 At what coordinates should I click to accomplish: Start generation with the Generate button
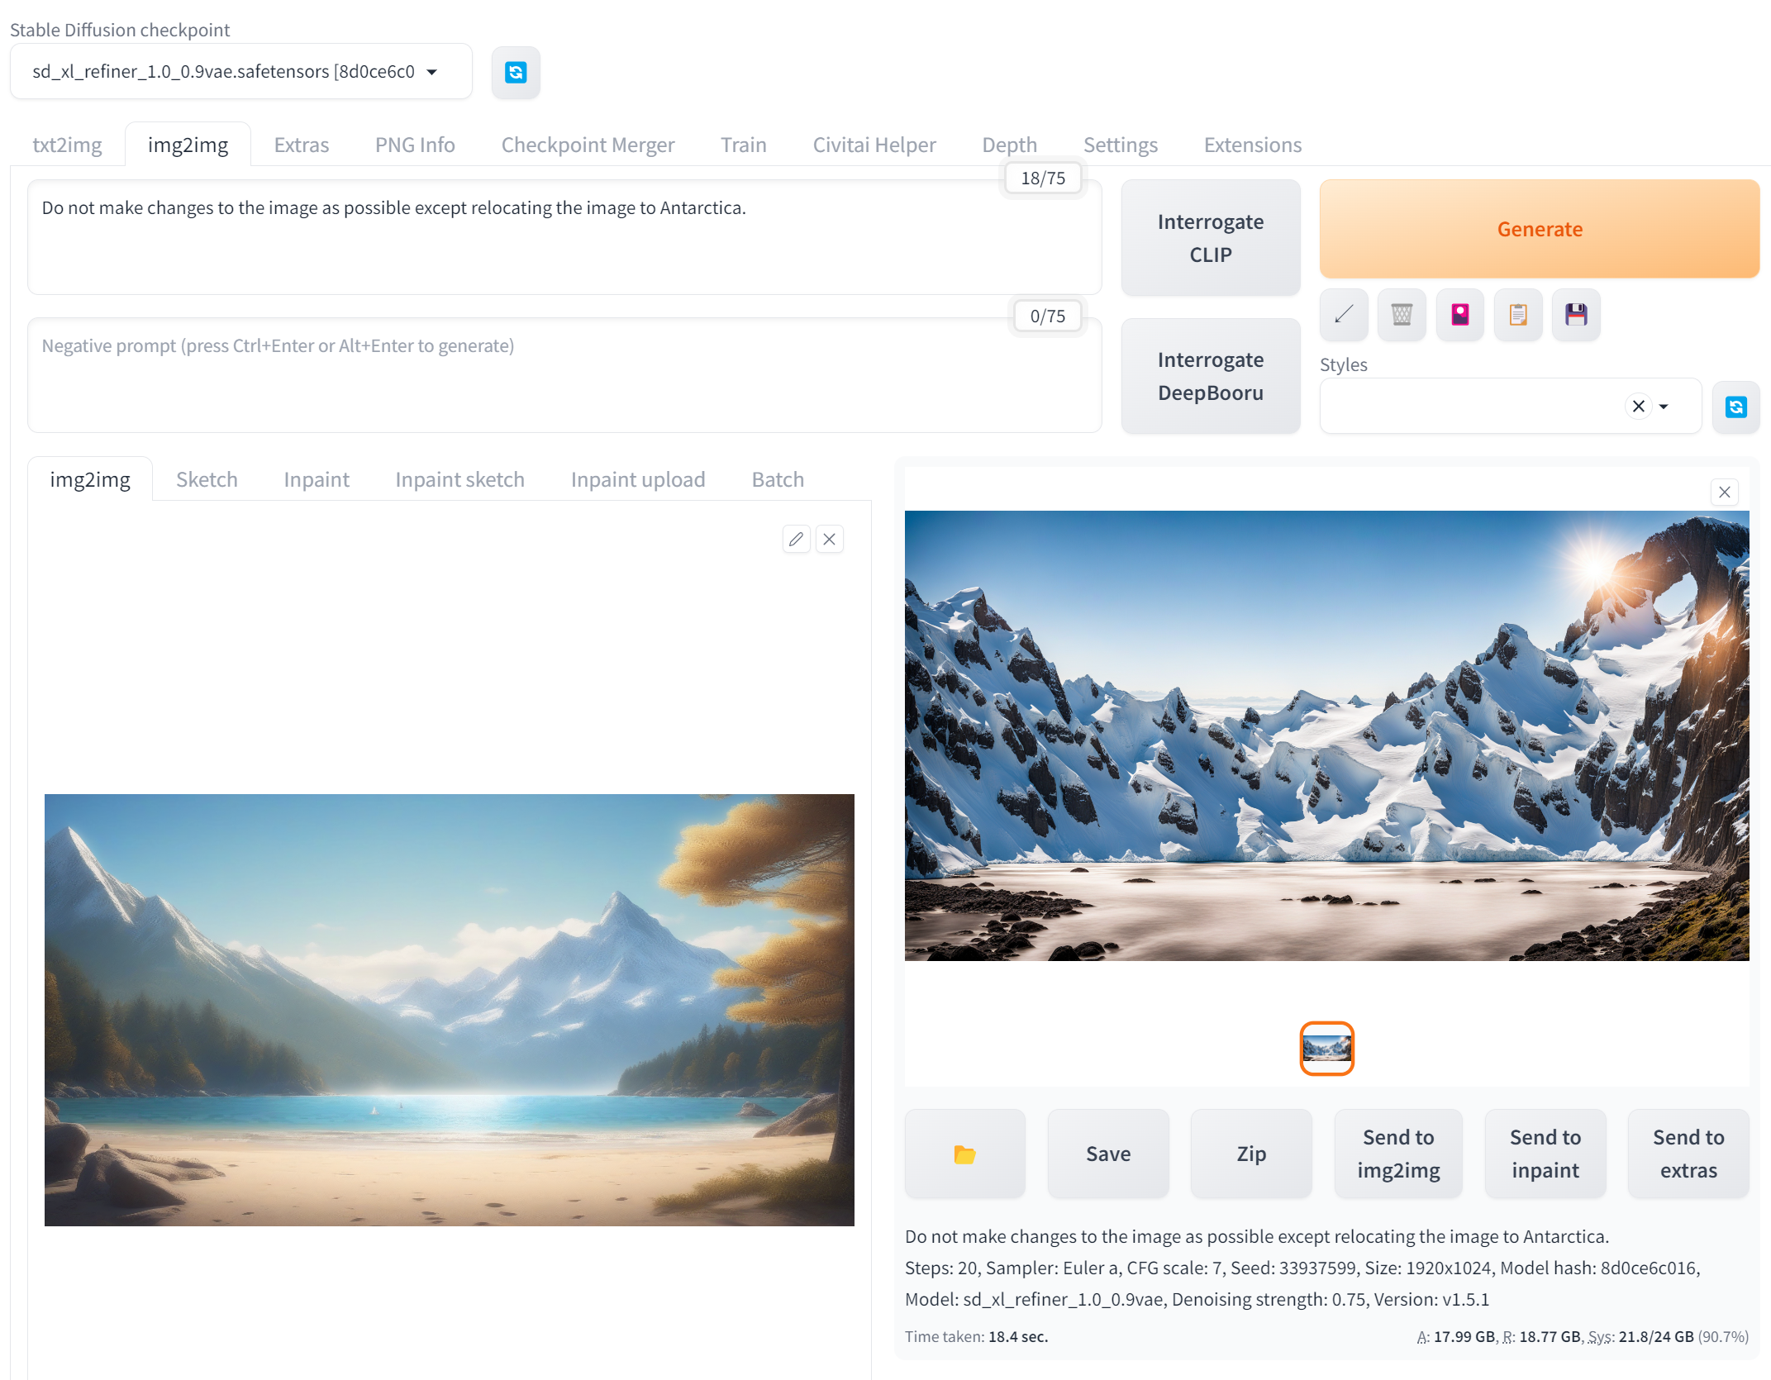pos(1539,229)
